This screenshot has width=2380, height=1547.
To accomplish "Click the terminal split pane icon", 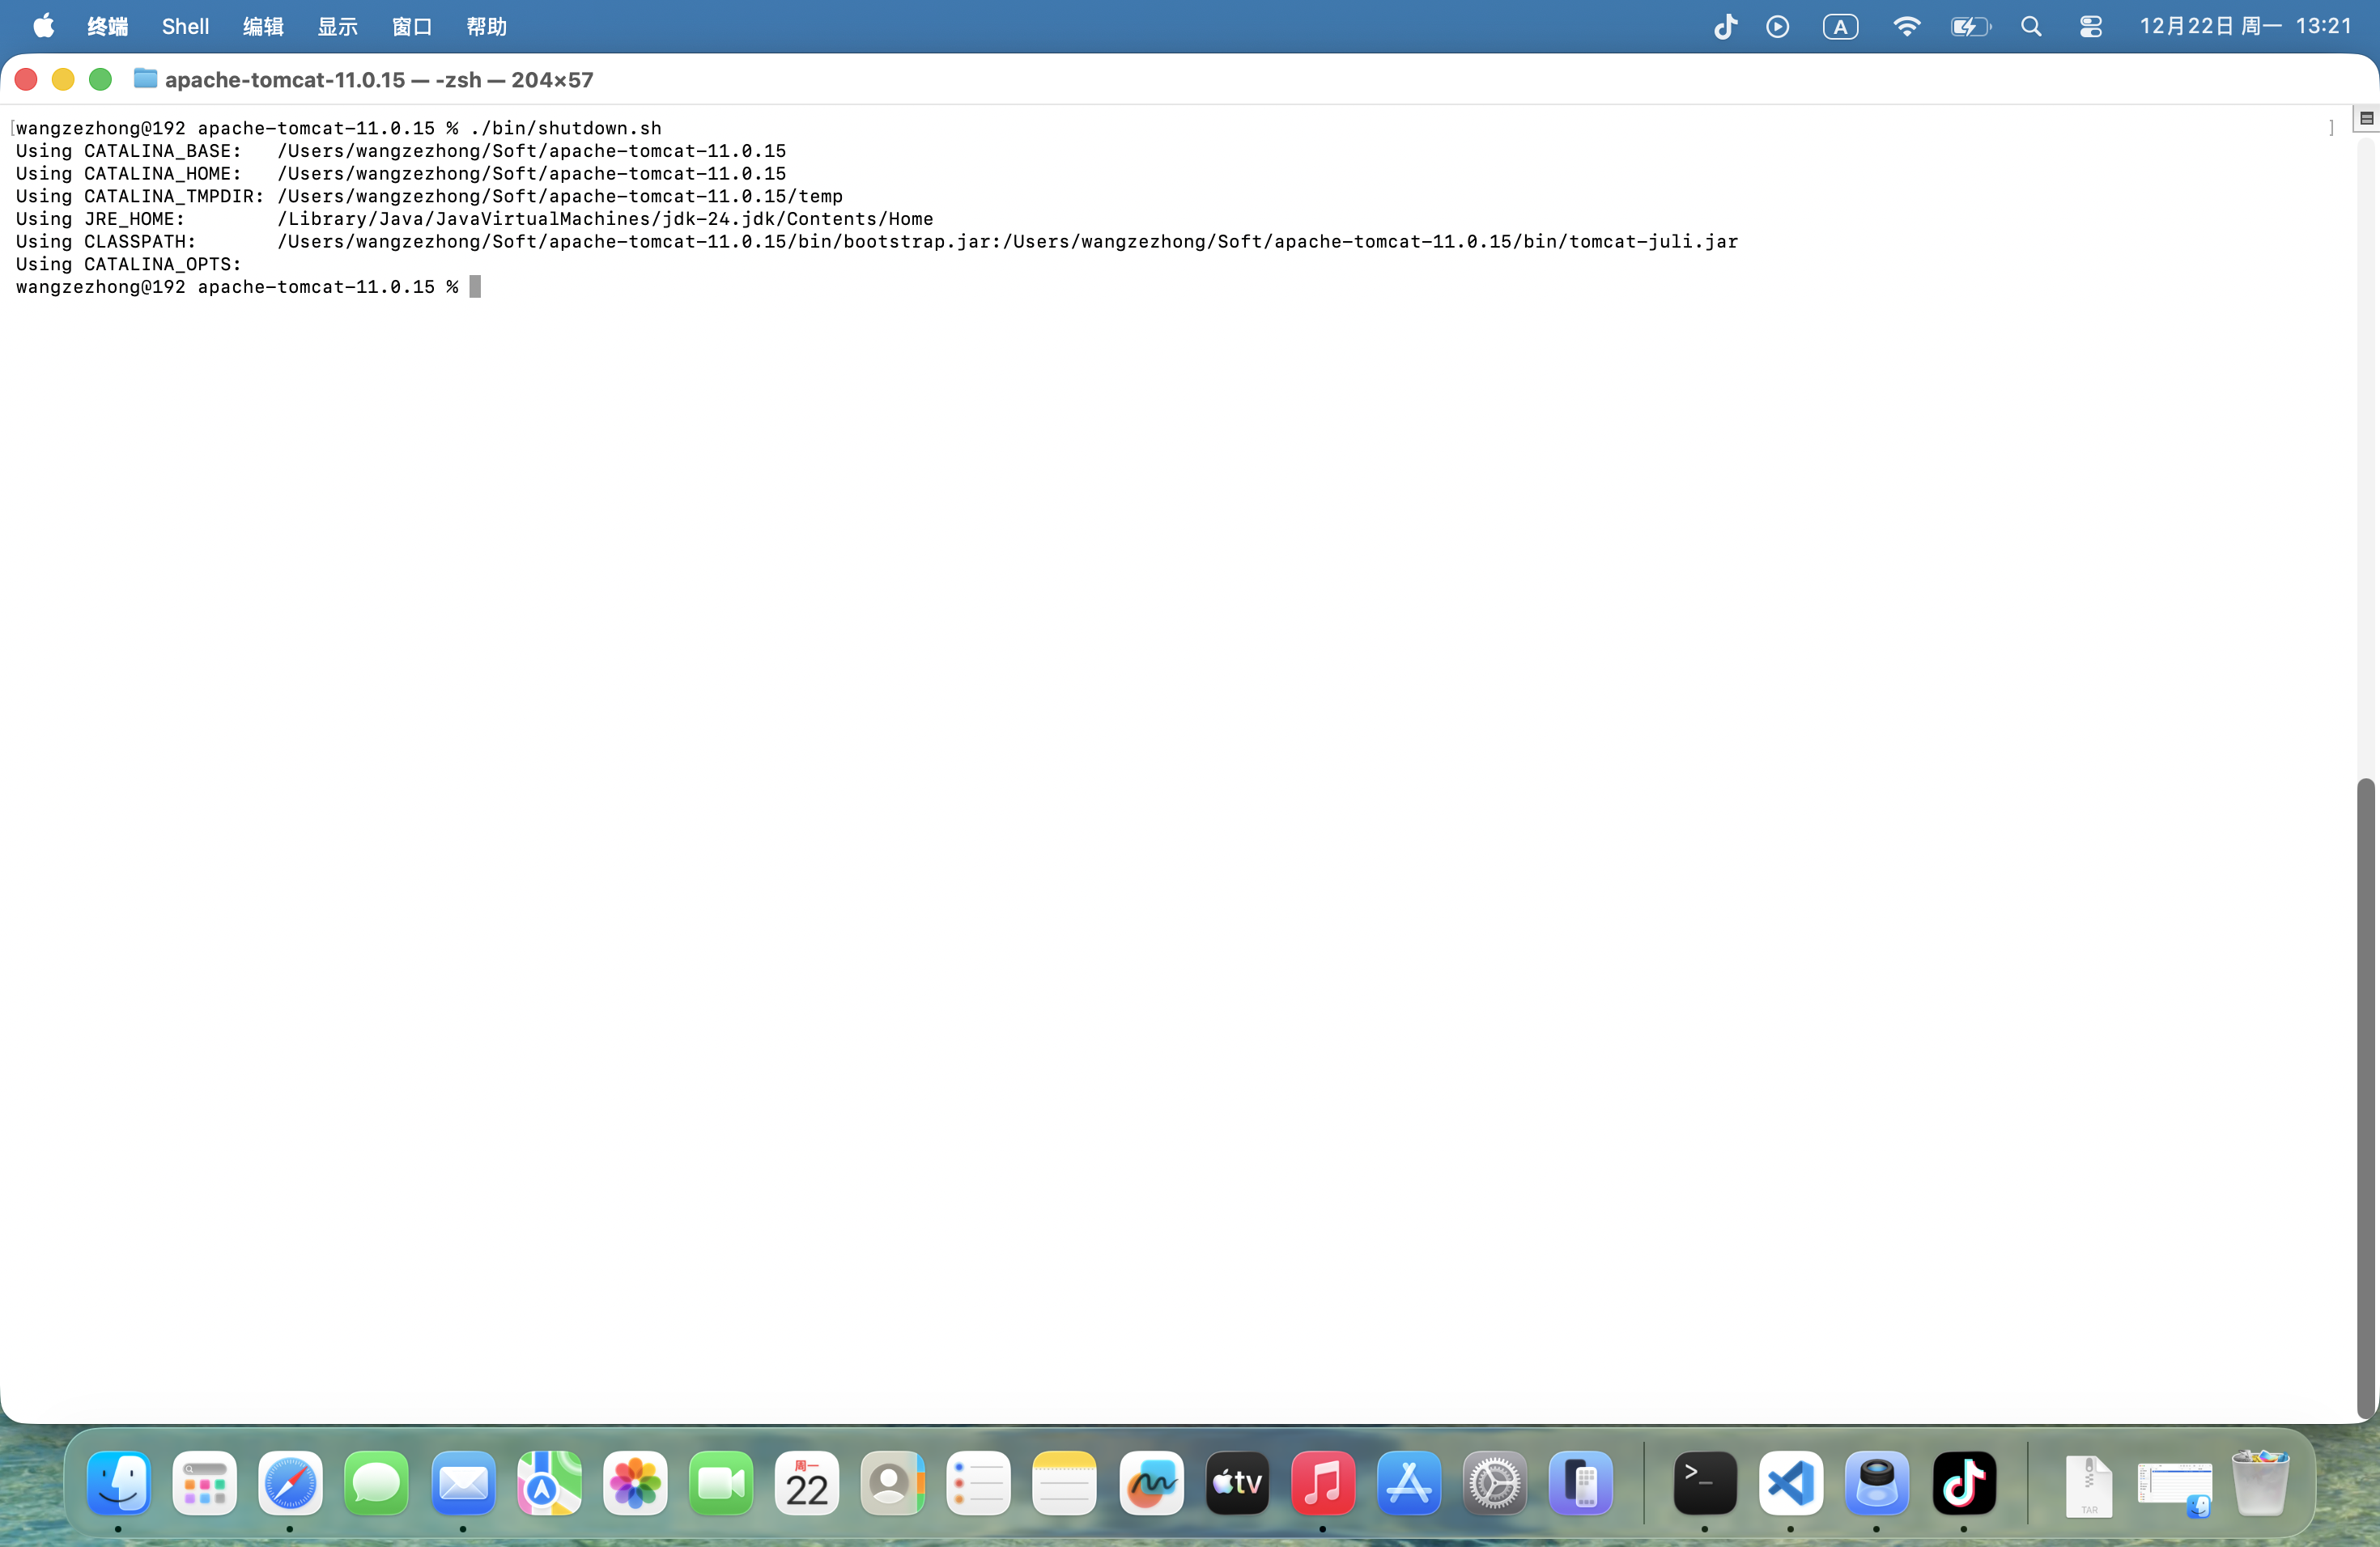I will click(x=2366, y=118).
